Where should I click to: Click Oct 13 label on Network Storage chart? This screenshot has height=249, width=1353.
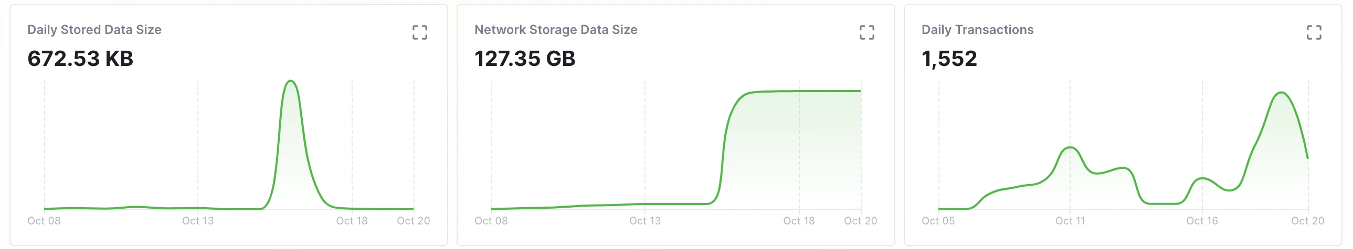(645, 221)
